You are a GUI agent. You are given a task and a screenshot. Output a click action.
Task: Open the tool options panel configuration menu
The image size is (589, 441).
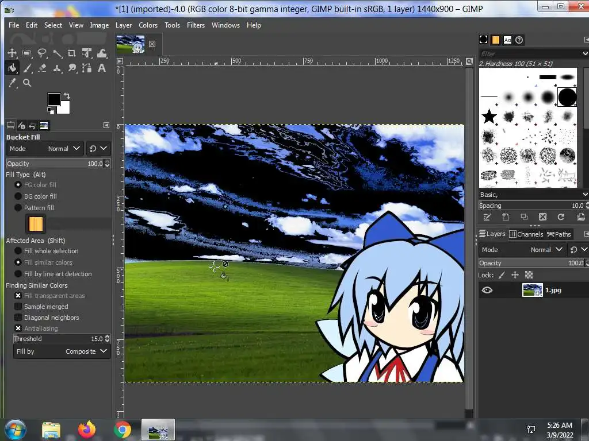[106, 125]
